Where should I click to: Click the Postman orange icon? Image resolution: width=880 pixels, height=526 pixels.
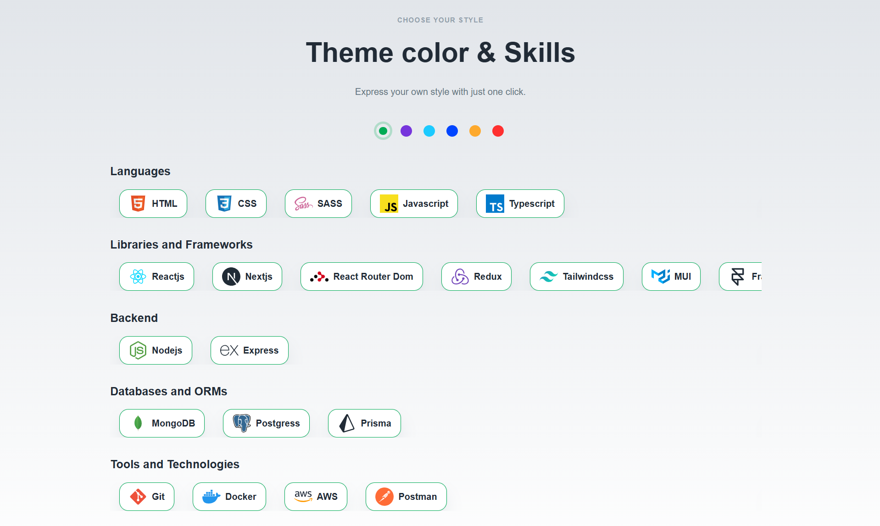[x=384, y=496]
